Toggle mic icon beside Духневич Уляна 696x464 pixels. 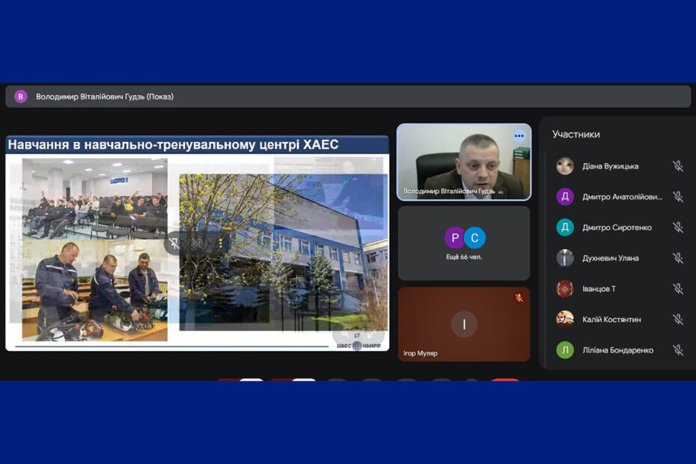tap(677, 258)
